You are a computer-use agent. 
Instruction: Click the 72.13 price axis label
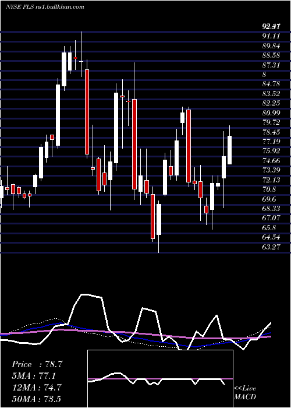point(271,180)
